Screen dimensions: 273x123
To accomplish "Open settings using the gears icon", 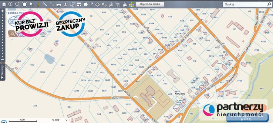I will pyautogui.click(x=104, y=5).
